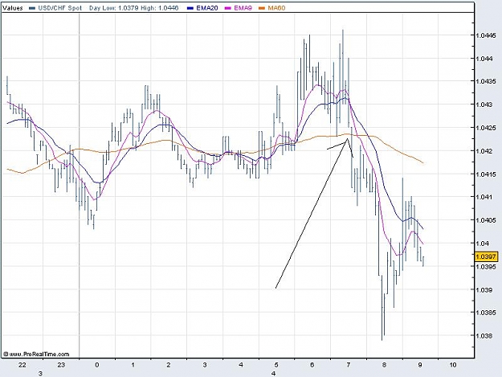Click the hour 9 time axis label

pyautogui.click(x=420, y=365)
